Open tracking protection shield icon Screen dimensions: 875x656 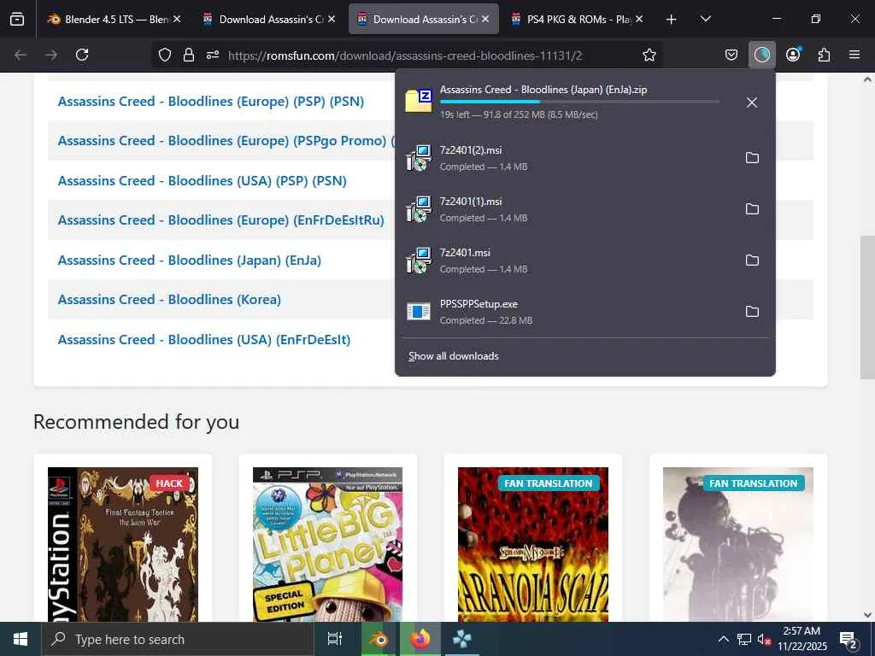click(165, 55)
